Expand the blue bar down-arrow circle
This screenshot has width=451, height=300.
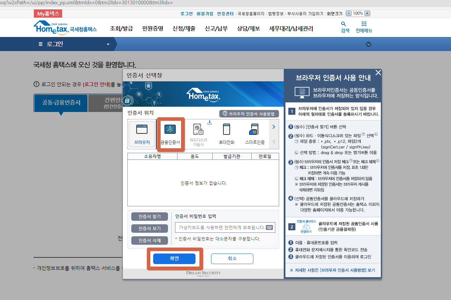tap(368, 44)
